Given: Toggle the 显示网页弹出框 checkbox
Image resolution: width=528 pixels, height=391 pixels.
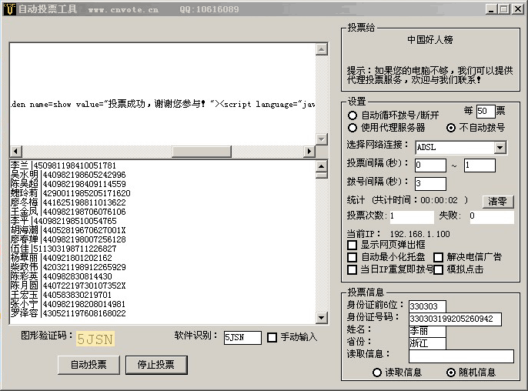Looking at the screenshot, I should coord(353,245).
